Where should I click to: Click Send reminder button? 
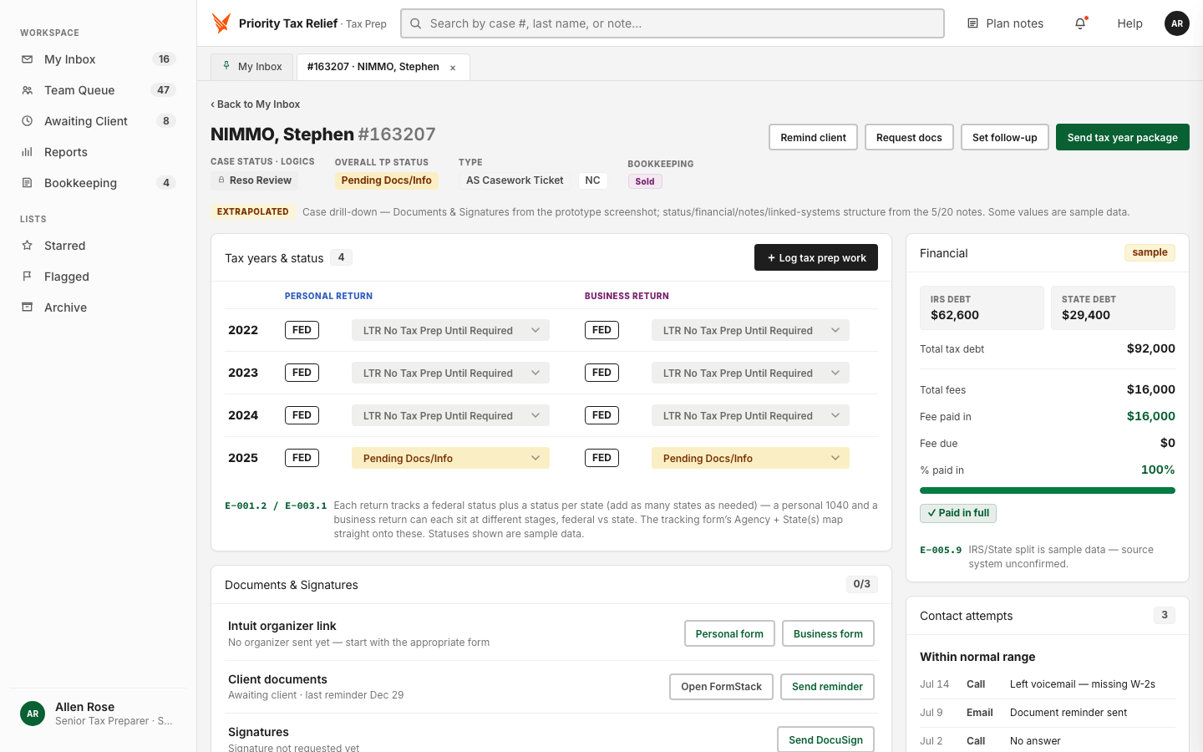pos(827,687)
